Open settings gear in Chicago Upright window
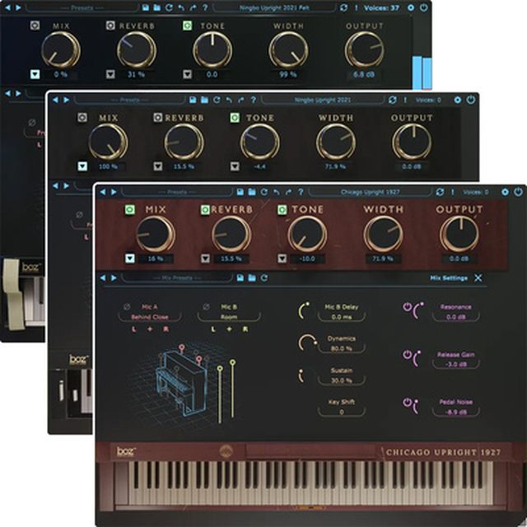 tap(505, 192)
